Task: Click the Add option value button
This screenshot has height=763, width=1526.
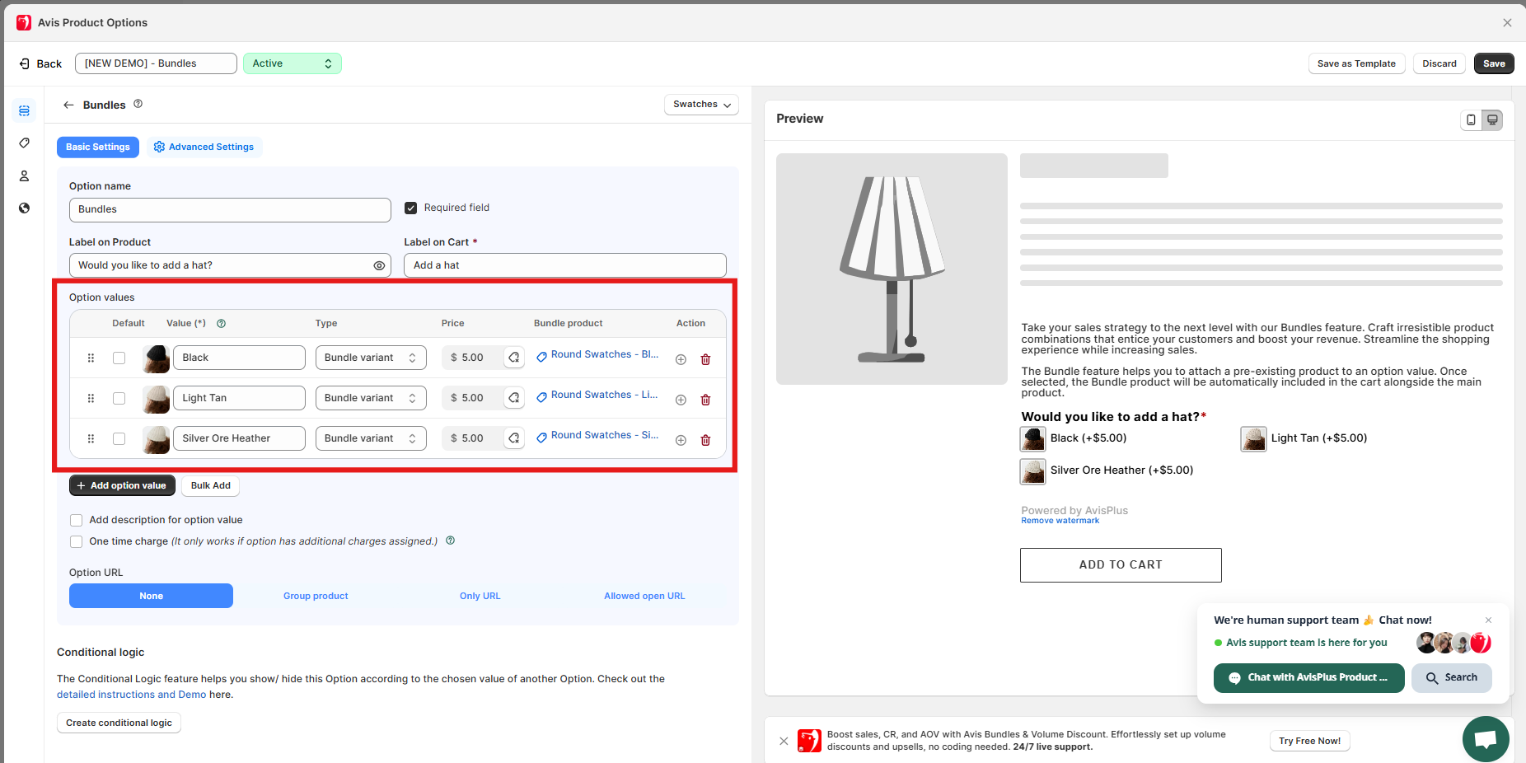Action: [122, 486]
